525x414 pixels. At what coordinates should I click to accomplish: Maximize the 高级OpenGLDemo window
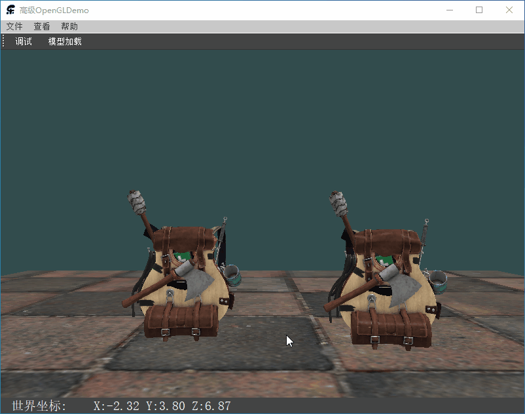tap(479, 10)
